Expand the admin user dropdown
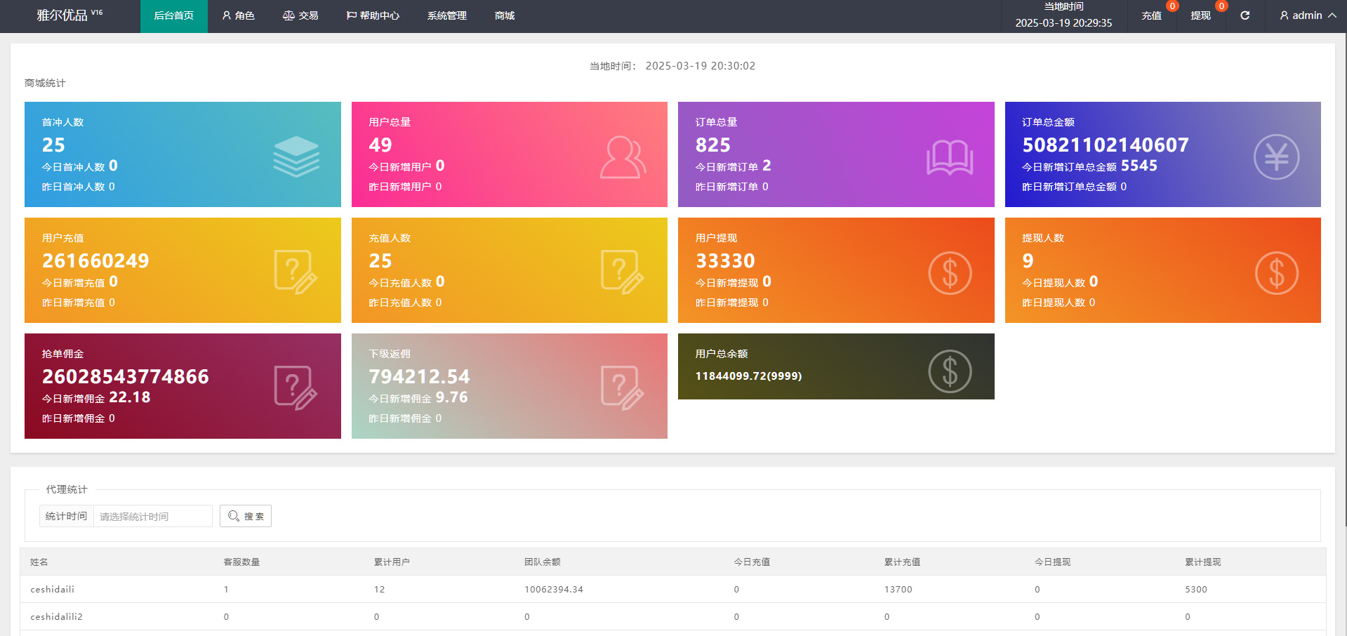This screenshot has width=1347, height=636. click(1307, 15)
